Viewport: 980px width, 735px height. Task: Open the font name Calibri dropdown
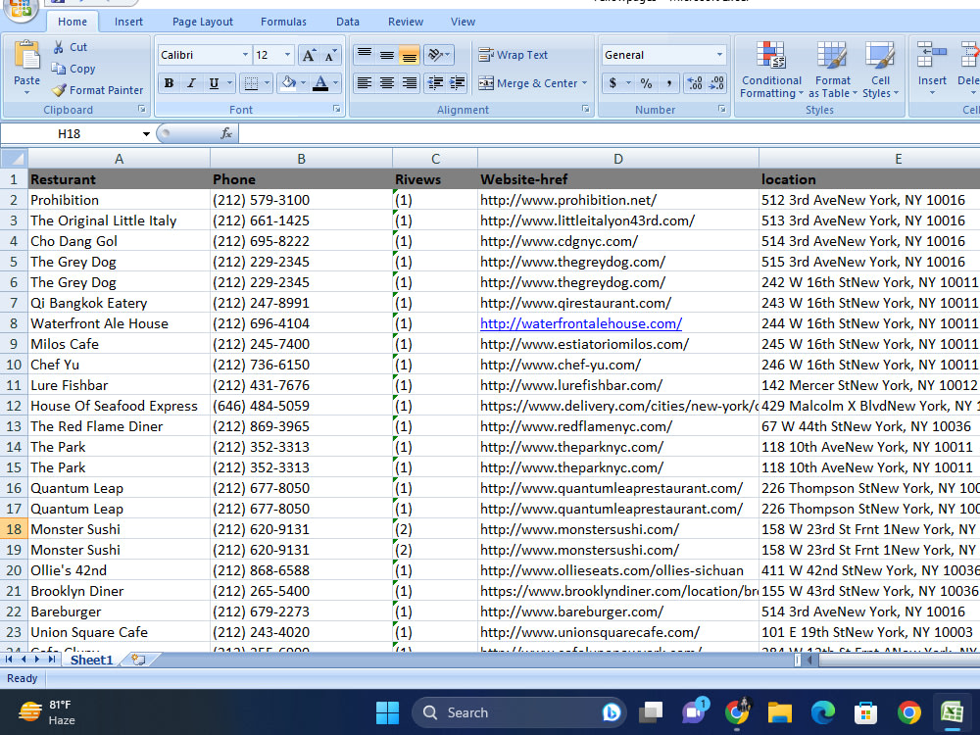click(245, 55)
